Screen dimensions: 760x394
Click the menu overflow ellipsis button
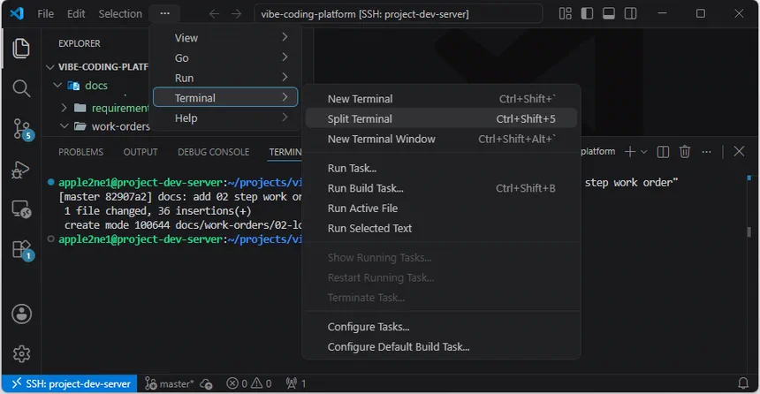[x=164, y=13]
